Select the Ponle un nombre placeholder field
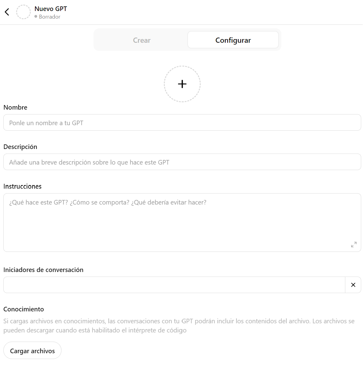The image size is (363, 370). pyautogui.click(x=182, y=122)
